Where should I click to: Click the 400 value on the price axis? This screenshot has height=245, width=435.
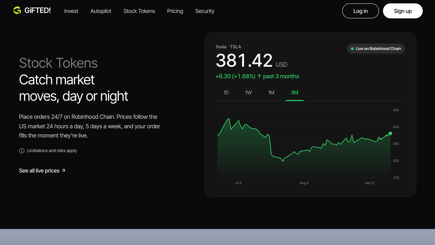click(396, 127)
